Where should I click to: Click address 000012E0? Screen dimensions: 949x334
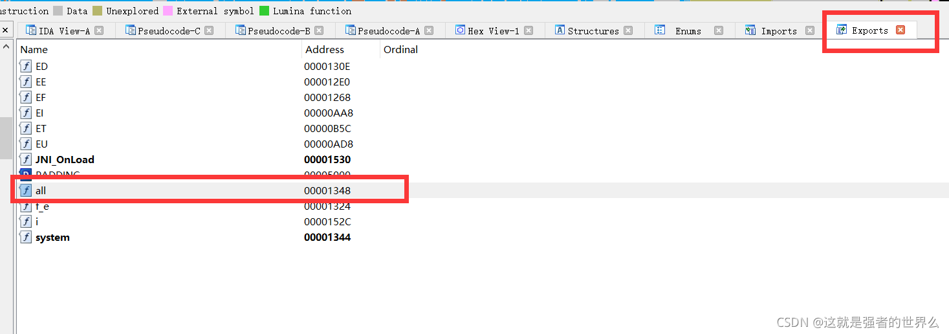(327, 82)
